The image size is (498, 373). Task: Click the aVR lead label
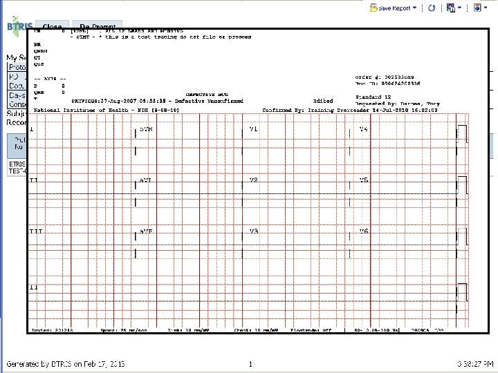tap(146, 129)
